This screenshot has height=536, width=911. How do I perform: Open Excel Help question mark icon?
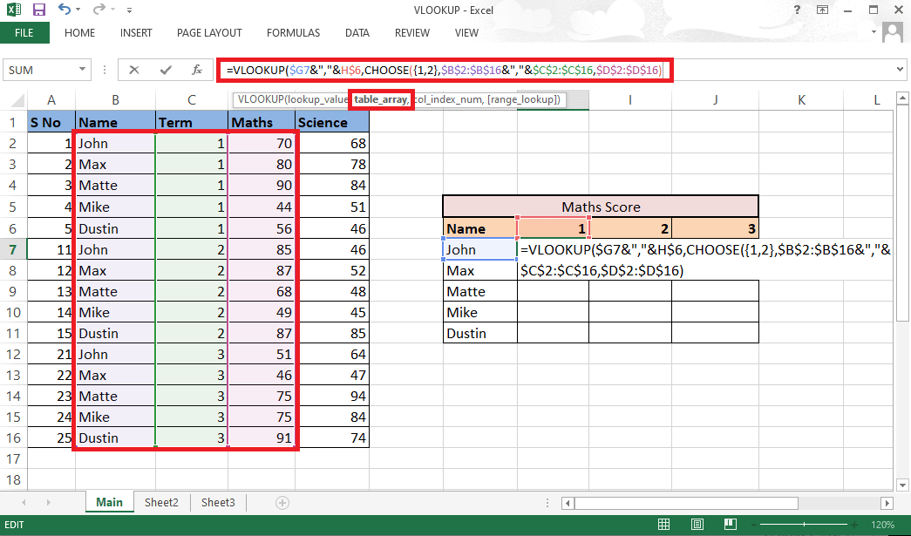tap(798, 10)
